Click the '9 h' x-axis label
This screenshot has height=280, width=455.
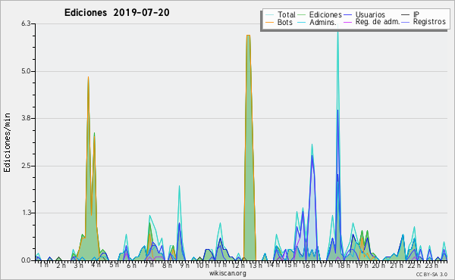pos(184,265)
